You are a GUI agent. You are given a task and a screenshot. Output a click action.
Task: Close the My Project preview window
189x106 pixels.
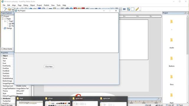point(116,11)
